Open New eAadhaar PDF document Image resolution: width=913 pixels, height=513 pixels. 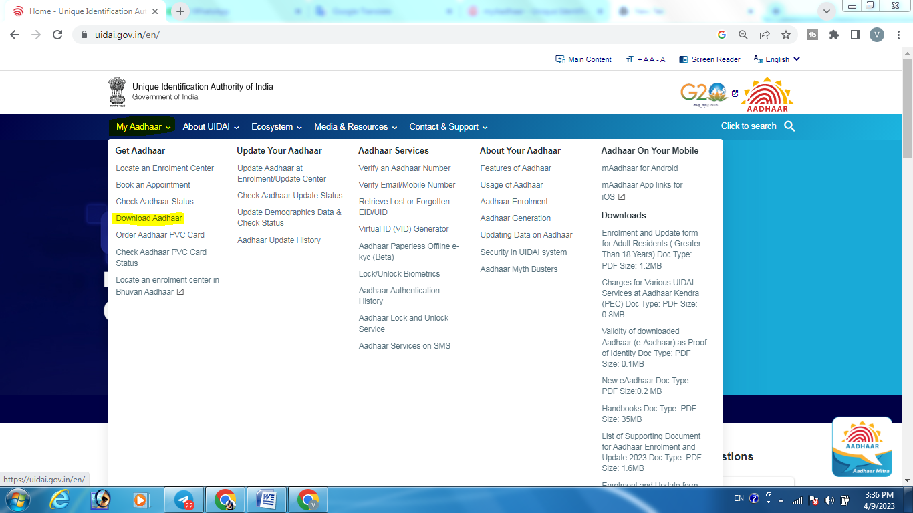tap(646, 386)
